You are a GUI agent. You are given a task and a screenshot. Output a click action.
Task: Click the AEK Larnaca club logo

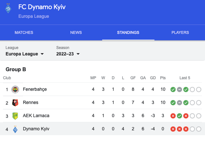coord(15,116)
